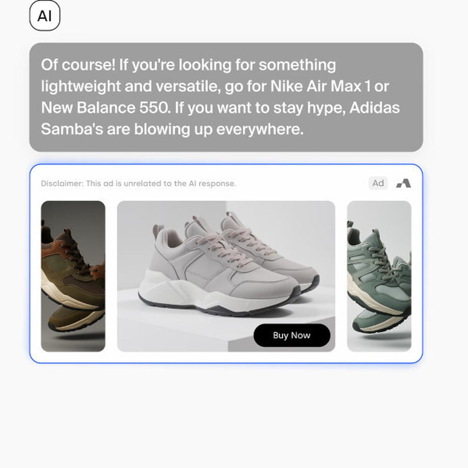
Task: Click the advertiser logo icon beside Ad label
Action: point(404,183)
